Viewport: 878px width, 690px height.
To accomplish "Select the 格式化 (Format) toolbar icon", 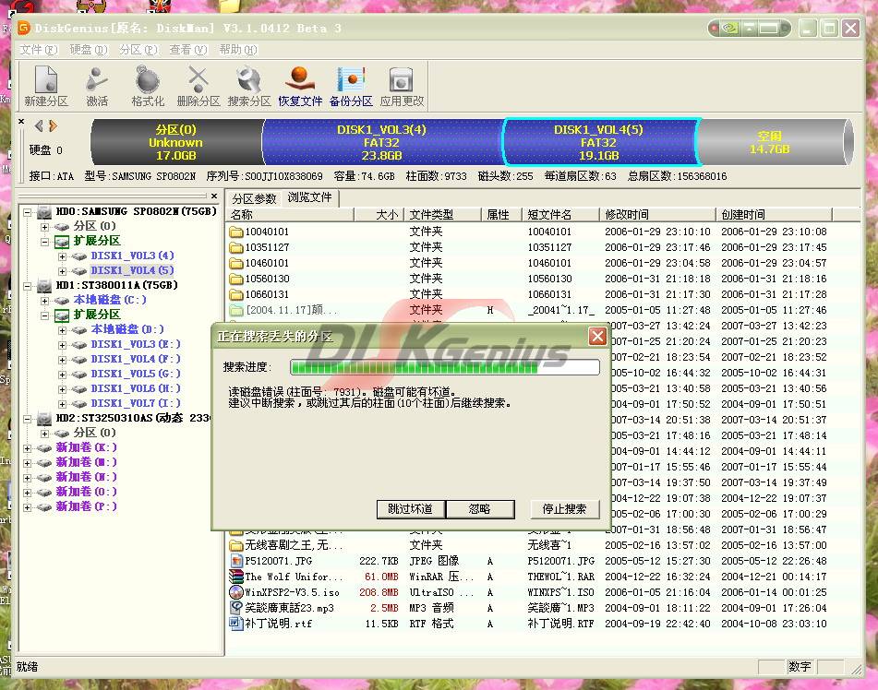I will tap(148, 85).
